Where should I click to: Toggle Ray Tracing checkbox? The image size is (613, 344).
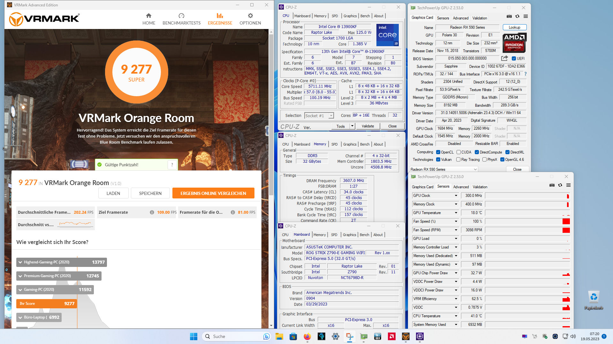(x=458, y=160)
